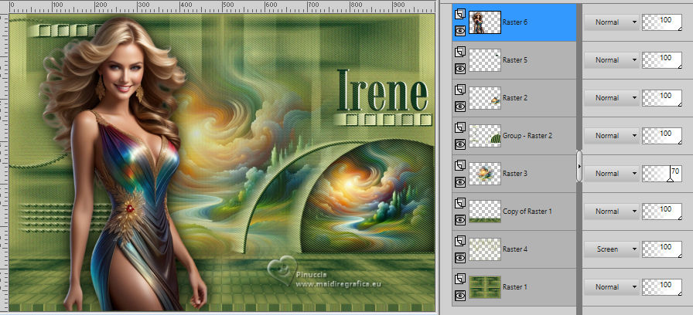Toggle visibility eye of Raster 3 layer

(460, 182)
